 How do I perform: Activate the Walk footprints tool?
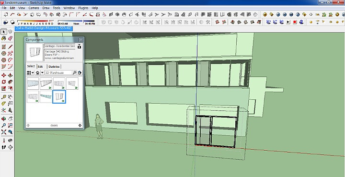[x=4, y=147]
